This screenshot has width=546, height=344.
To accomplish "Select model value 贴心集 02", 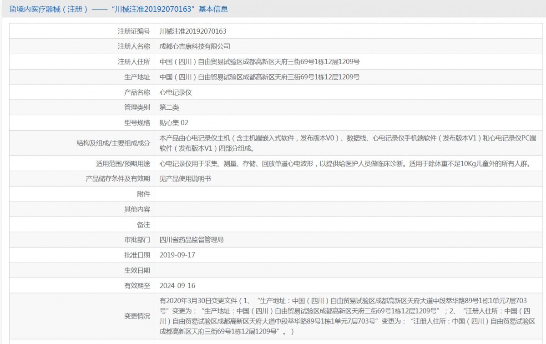I will point(174,123).
